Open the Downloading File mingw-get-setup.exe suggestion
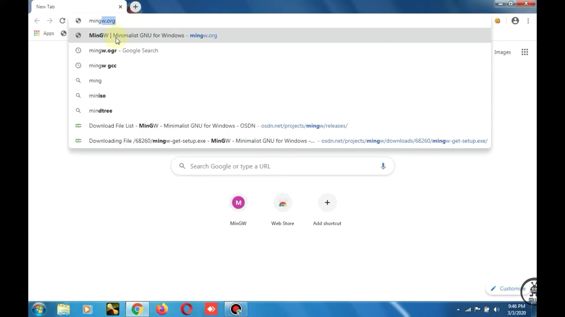 [280, 141]
